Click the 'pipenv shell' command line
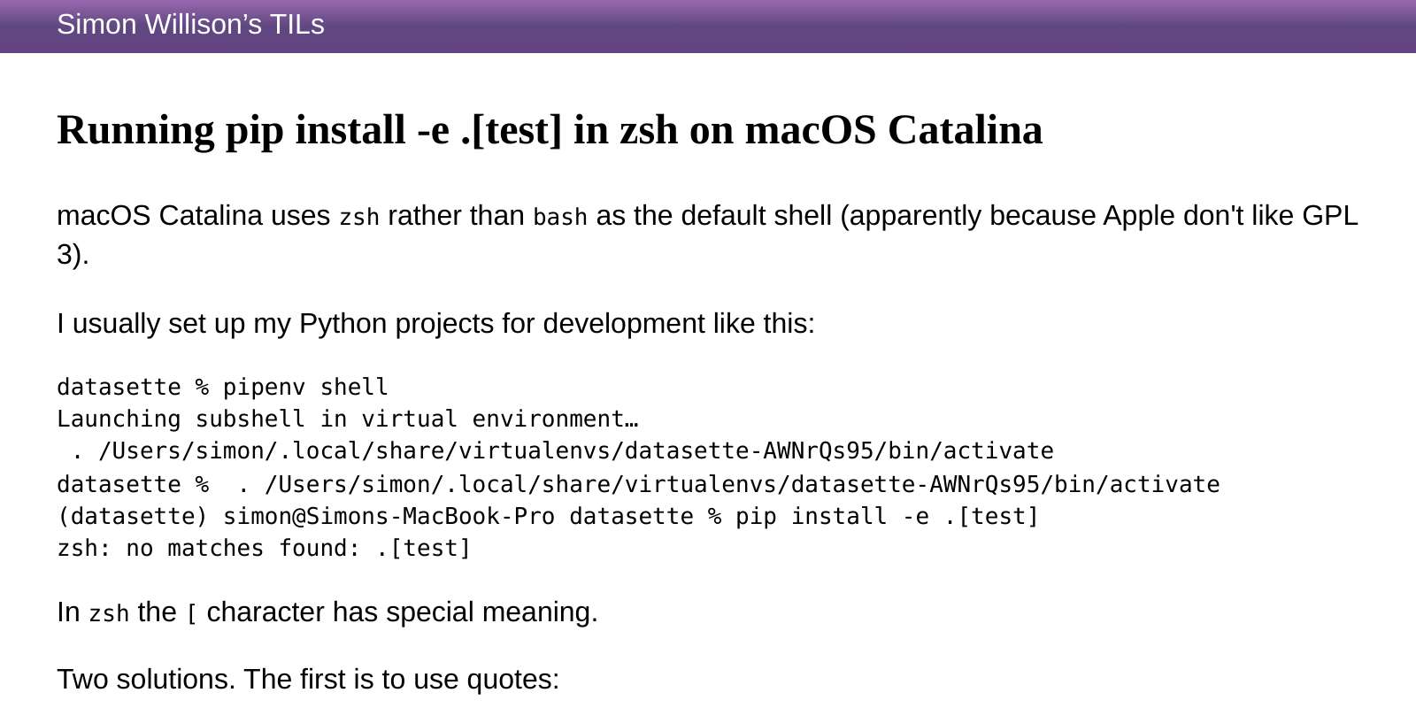Screen dimensions: 1416x708 coord(222,387)
